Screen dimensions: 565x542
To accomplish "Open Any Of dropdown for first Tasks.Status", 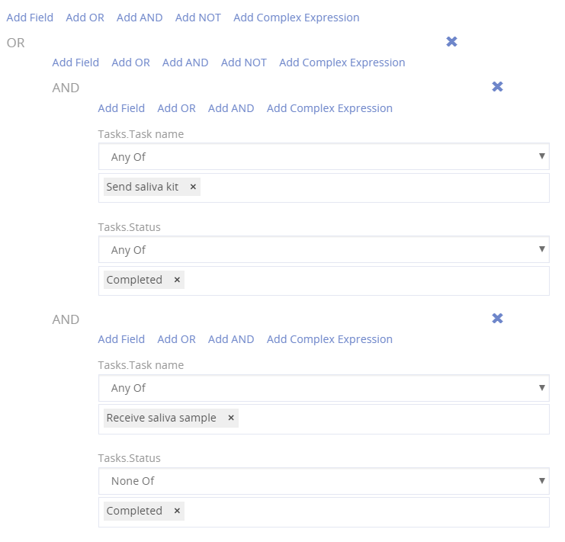I will click(323, 249).
